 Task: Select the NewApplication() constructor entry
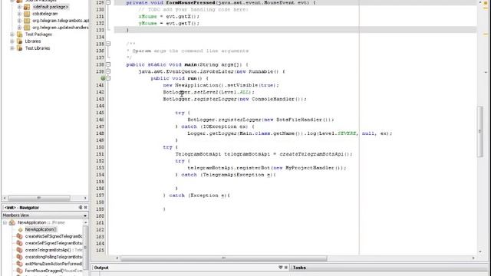(41, 229)
